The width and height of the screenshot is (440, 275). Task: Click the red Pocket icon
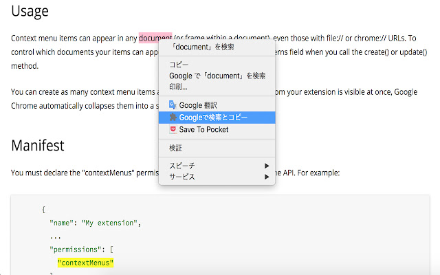click(173, 129)
